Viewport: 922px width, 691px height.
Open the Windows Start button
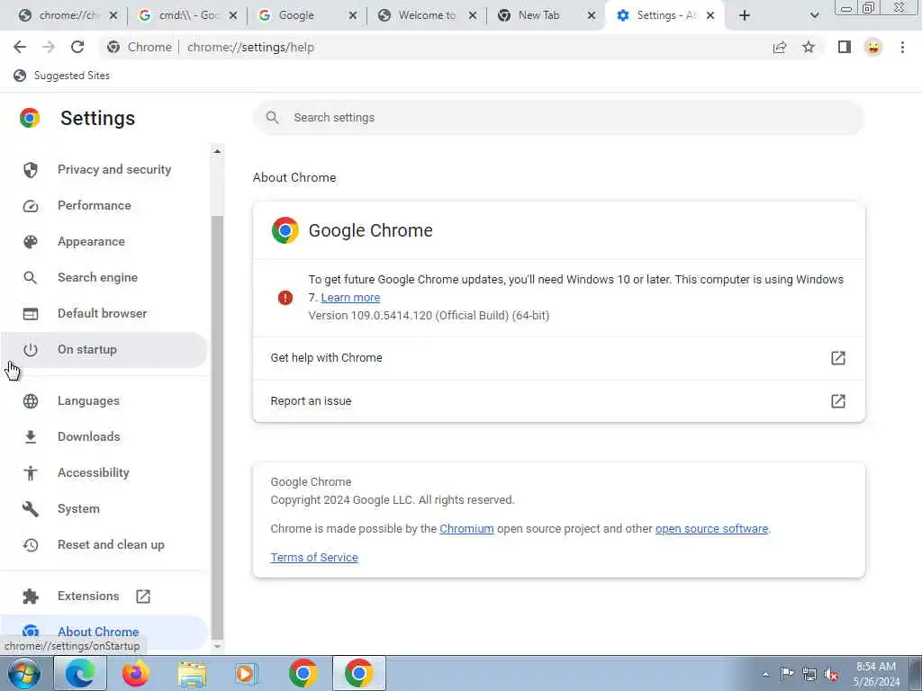pyautogui.click(x=24, y=673)
